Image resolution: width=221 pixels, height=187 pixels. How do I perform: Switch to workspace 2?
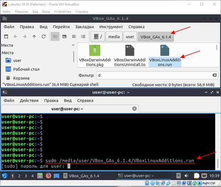tap(19, 176)
